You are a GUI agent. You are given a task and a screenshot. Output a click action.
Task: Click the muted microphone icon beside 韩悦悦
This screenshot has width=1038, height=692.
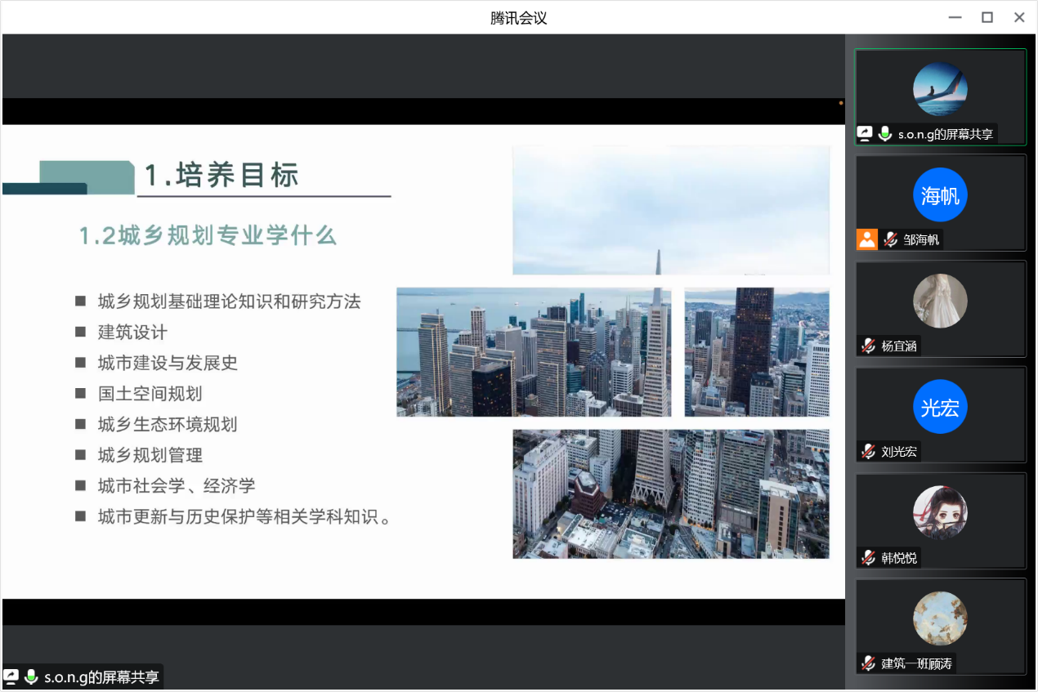(868, 558)
